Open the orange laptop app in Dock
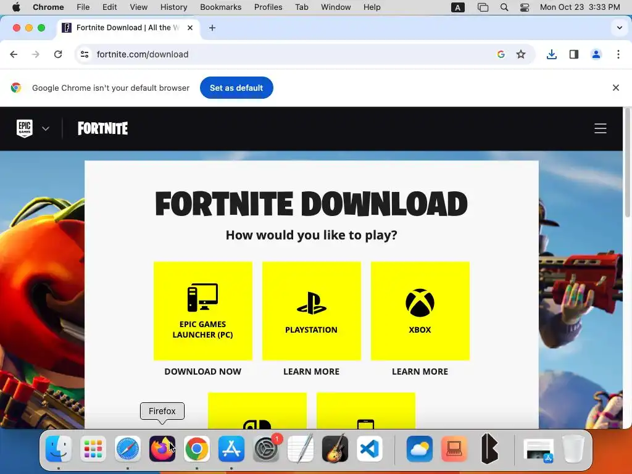 tap(454, 449)
